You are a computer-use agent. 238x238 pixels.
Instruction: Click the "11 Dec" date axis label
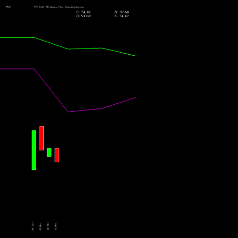(x=56, y=227)
